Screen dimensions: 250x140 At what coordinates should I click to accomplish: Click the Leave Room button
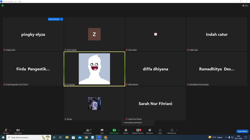pos(242,131)
